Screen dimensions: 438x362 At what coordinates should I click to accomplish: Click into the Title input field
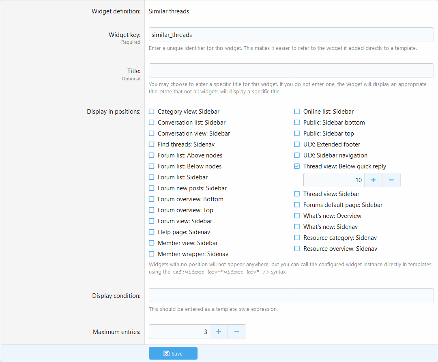click(x=291, y=71)
